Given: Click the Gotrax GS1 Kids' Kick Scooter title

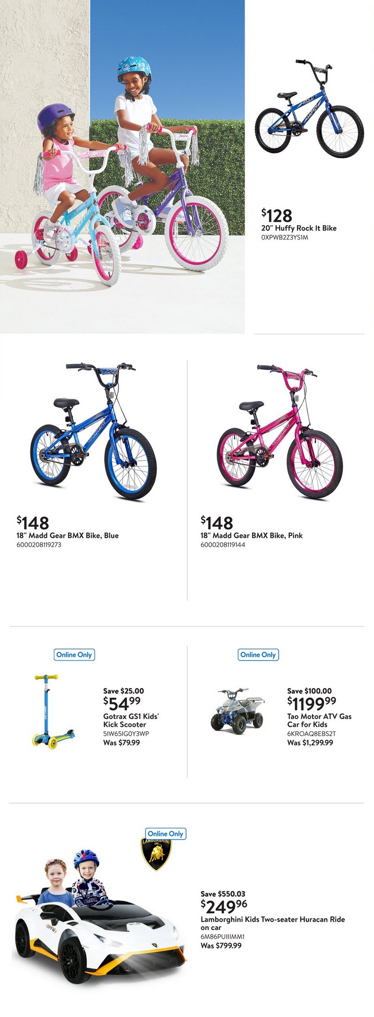Looking at the screenshot, I should [x=131, y=720].
